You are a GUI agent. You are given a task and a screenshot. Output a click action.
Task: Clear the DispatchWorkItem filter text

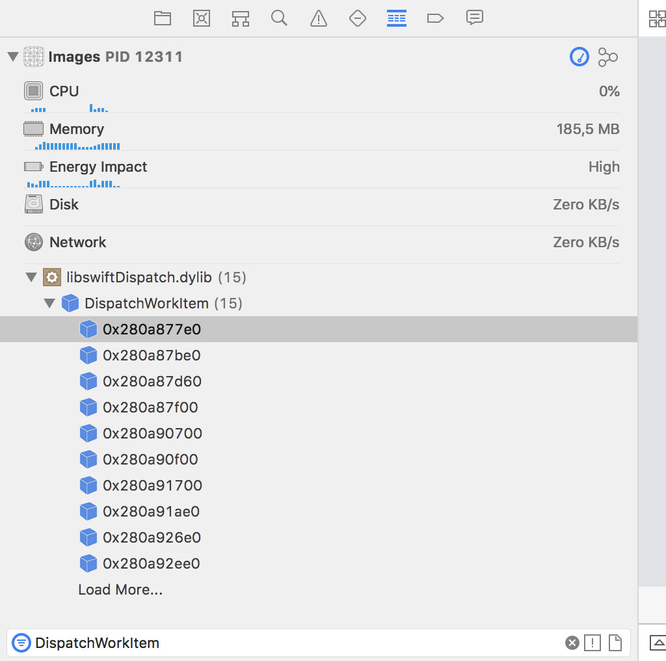572,643
